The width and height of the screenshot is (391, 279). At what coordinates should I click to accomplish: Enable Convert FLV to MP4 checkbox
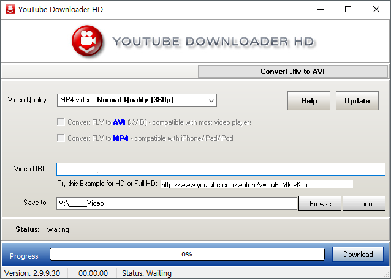61,138
